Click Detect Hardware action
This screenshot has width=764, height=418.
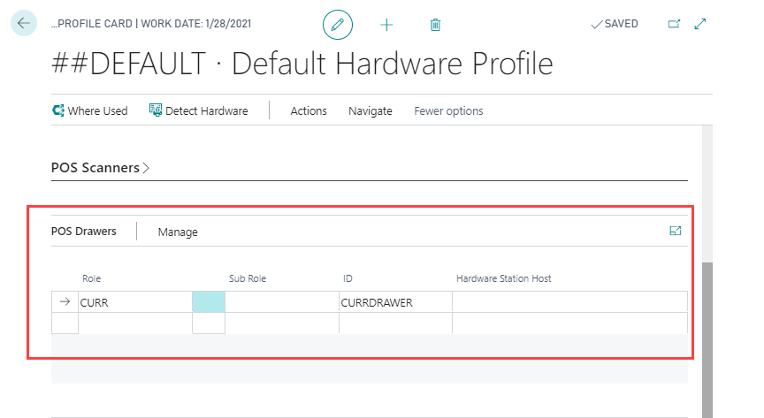click(198, 110)
